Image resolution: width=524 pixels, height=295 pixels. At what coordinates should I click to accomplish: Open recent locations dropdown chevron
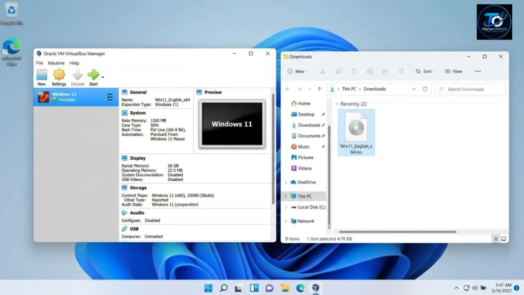point(310,89)
